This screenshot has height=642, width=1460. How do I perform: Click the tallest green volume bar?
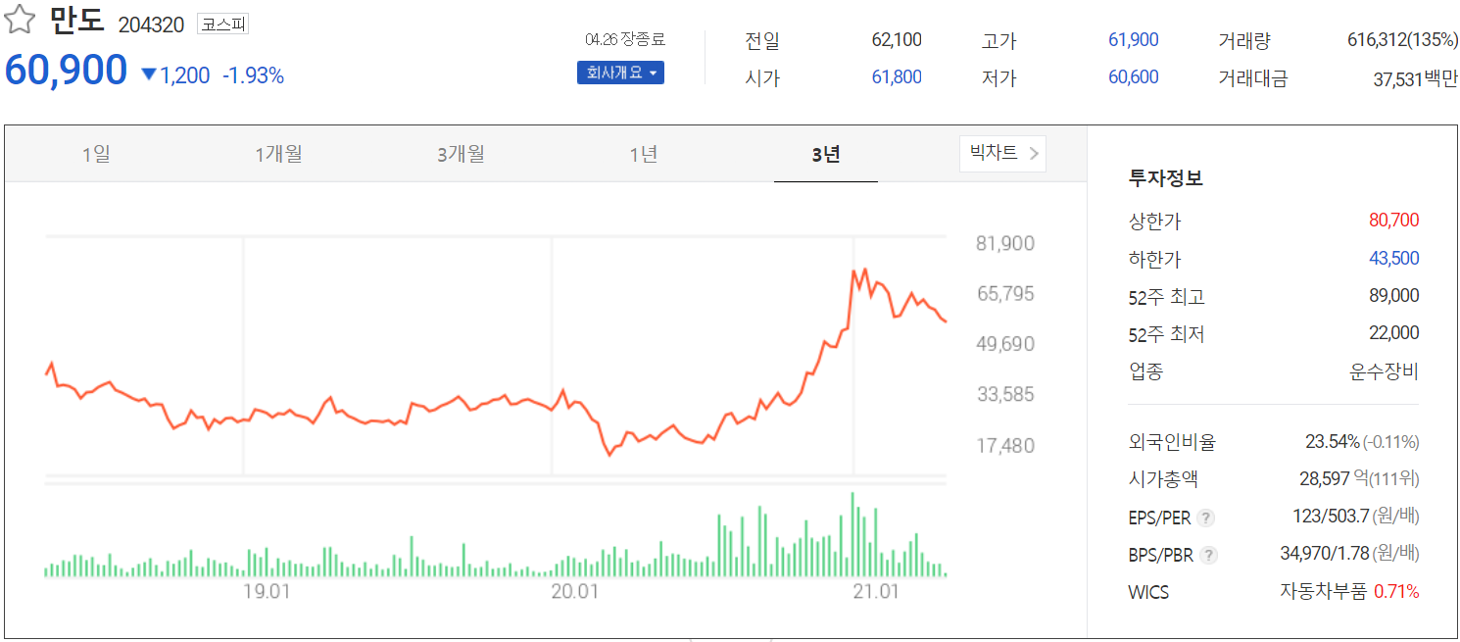click(x=852, y=534)
